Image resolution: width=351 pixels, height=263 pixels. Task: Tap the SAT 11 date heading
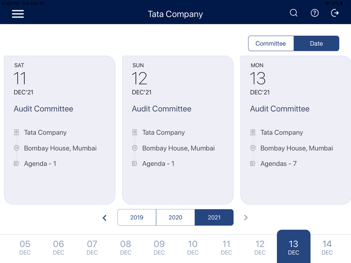point(23,79)
